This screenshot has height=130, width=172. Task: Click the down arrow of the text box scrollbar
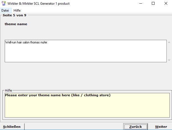[x=169, y=60]
